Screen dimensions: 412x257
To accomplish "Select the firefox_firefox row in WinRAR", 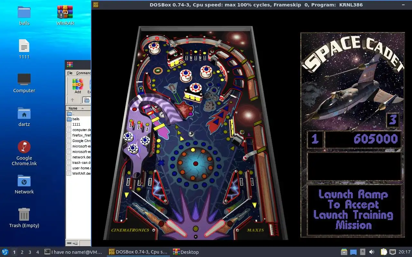I will tap(79, 135).
